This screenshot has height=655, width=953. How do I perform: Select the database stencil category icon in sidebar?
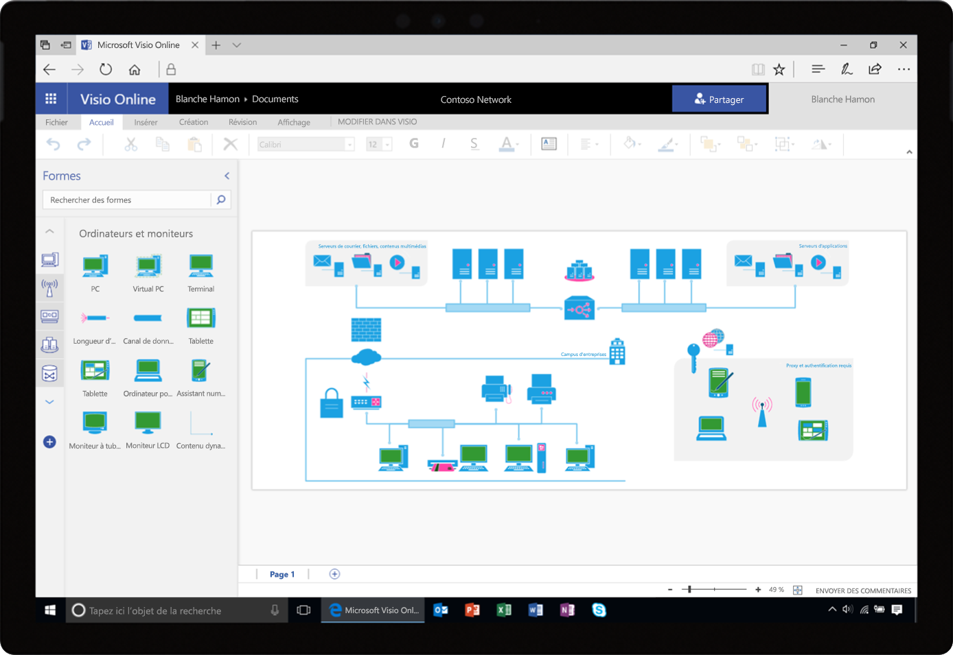(x=49, y=373)
